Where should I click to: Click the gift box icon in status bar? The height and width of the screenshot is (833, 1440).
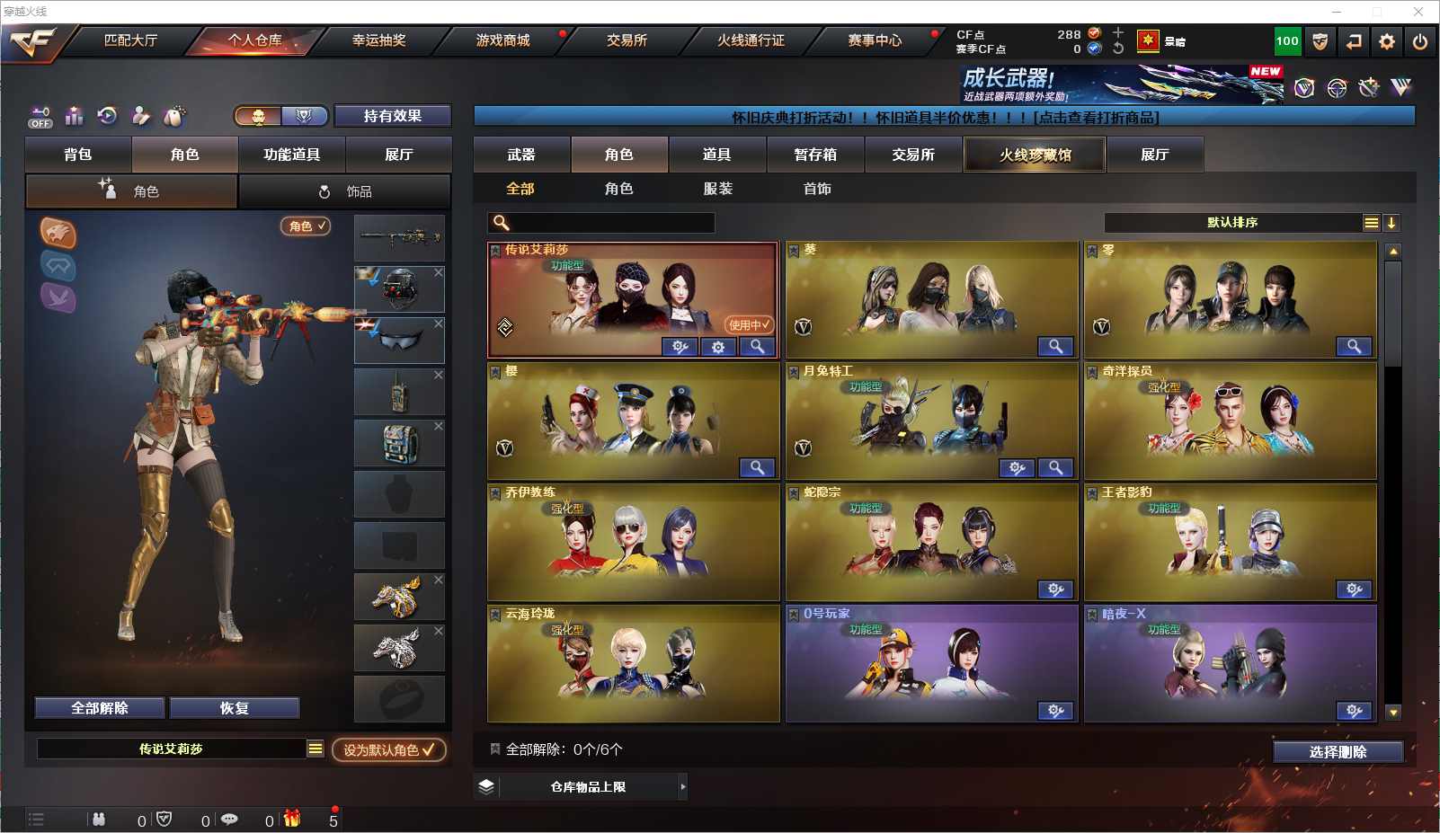click(292, 819)
